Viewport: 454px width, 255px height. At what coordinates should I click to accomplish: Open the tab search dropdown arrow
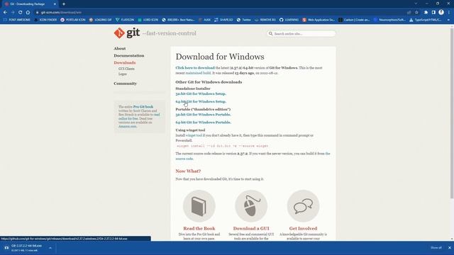click(416, 4)
